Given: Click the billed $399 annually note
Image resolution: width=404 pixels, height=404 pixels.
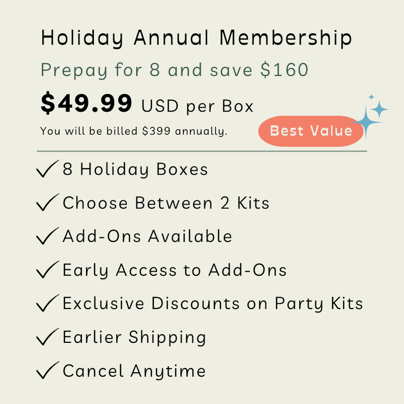Looking at the screenshot, I should (x=134, y=131).
